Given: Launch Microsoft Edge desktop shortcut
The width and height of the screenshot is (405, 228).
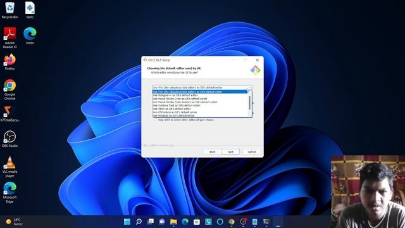Looking at the screenshot, I should pos(10,193).
